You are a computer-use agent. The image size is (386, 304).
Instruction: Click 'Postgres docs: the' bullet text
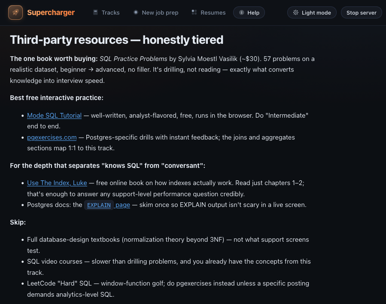55,205
